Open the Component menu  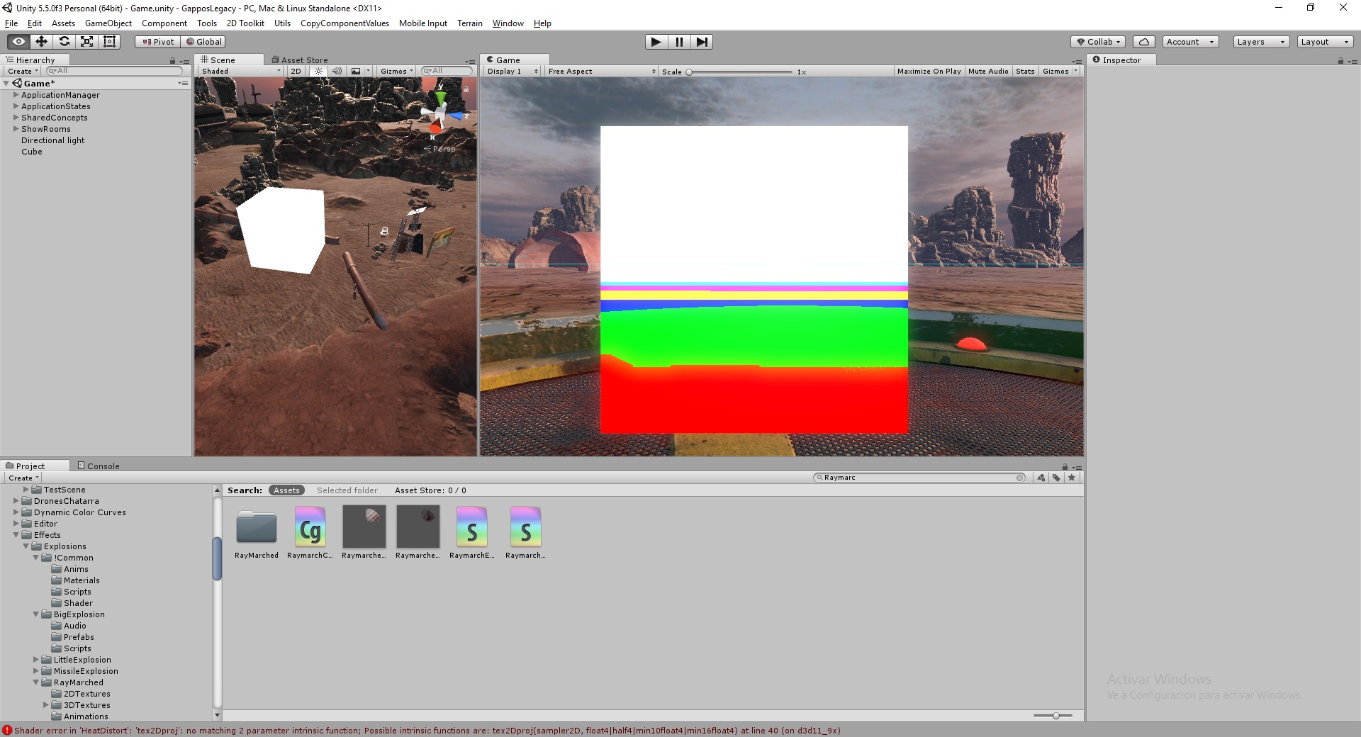pos(164,23)
